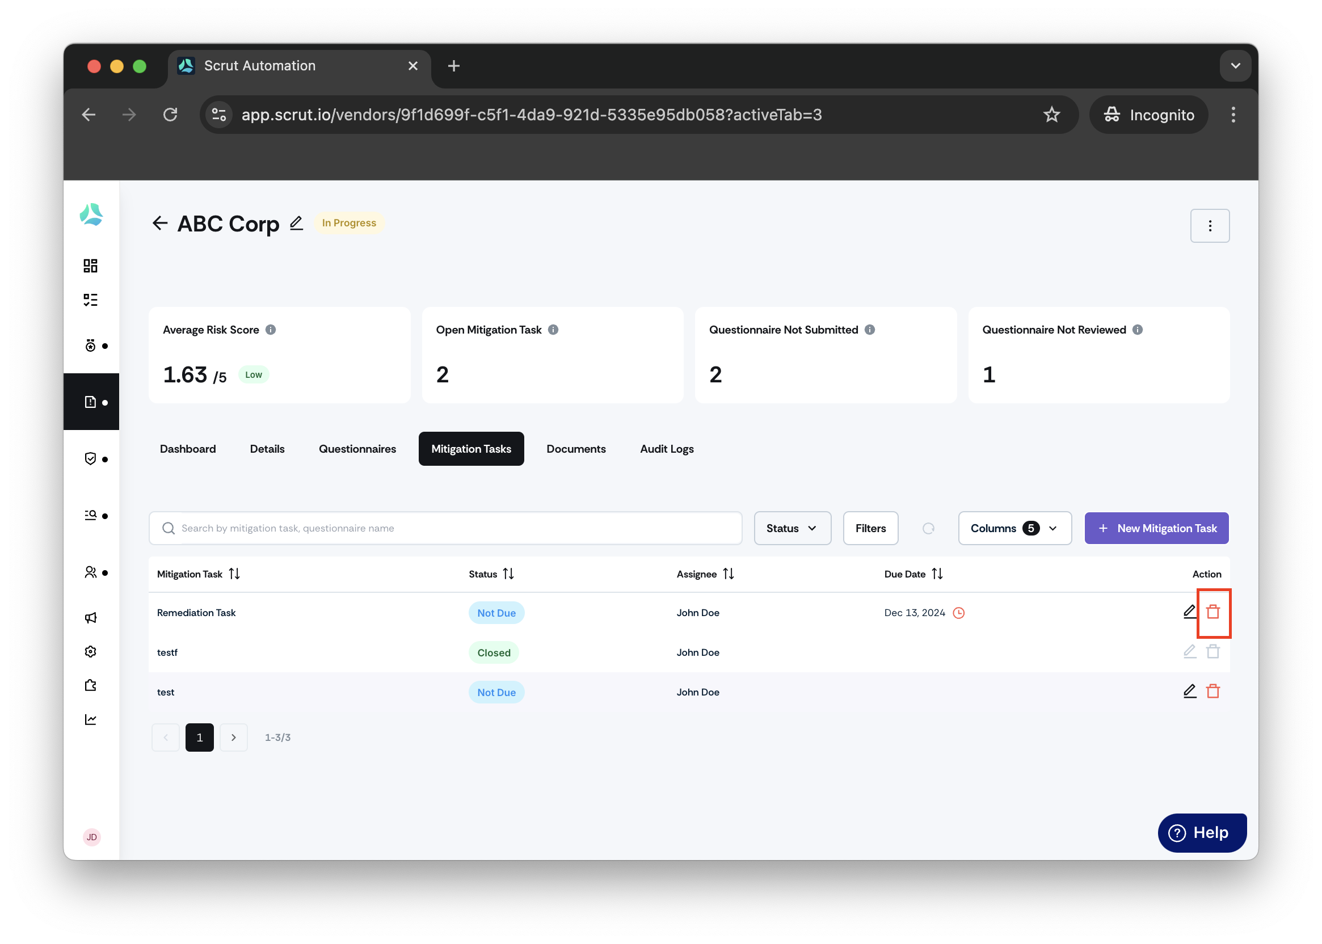Image resolution: width=1322 pixels, height=944 pixels.
Task: Edit vendor name with pencil next to ABC Corp
Action: pos(297,223)
